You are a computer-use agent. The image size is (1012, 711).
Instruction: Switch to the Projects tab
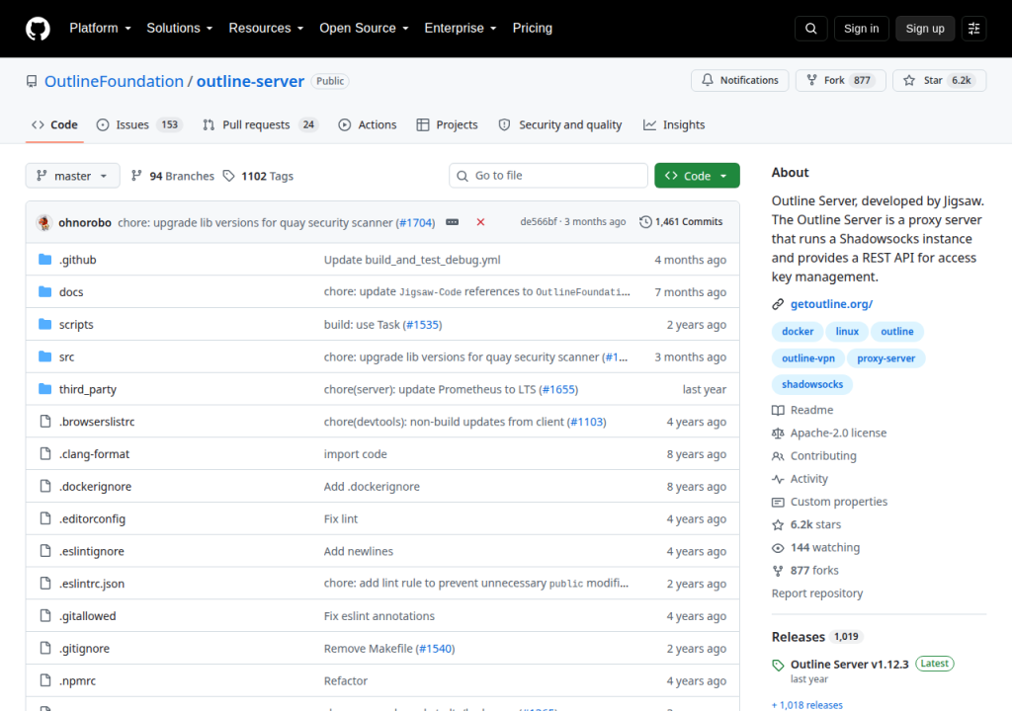click(447, 124)
